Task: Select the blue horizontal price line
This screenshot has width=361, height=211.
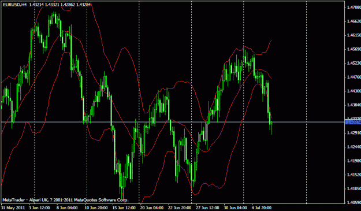Action: coord(173,122)
